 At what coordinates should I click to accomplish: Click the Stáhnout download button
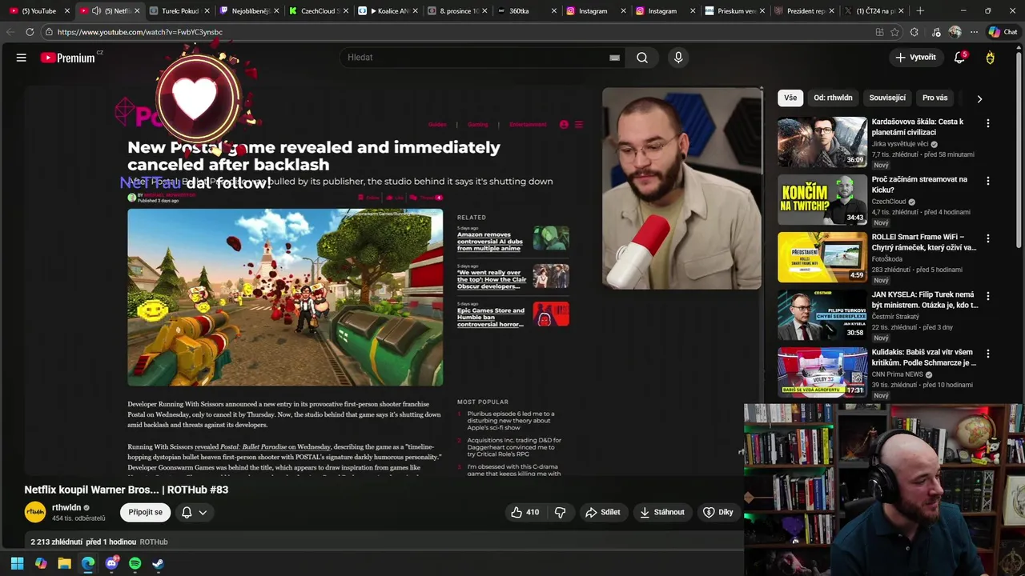coord(661,512)
